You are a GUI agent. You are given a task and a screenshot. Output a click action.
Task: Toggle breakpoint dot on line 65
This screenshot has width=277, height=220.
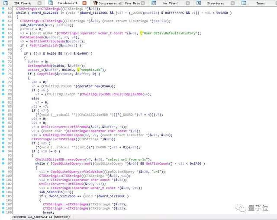click(x=3, y=33)
